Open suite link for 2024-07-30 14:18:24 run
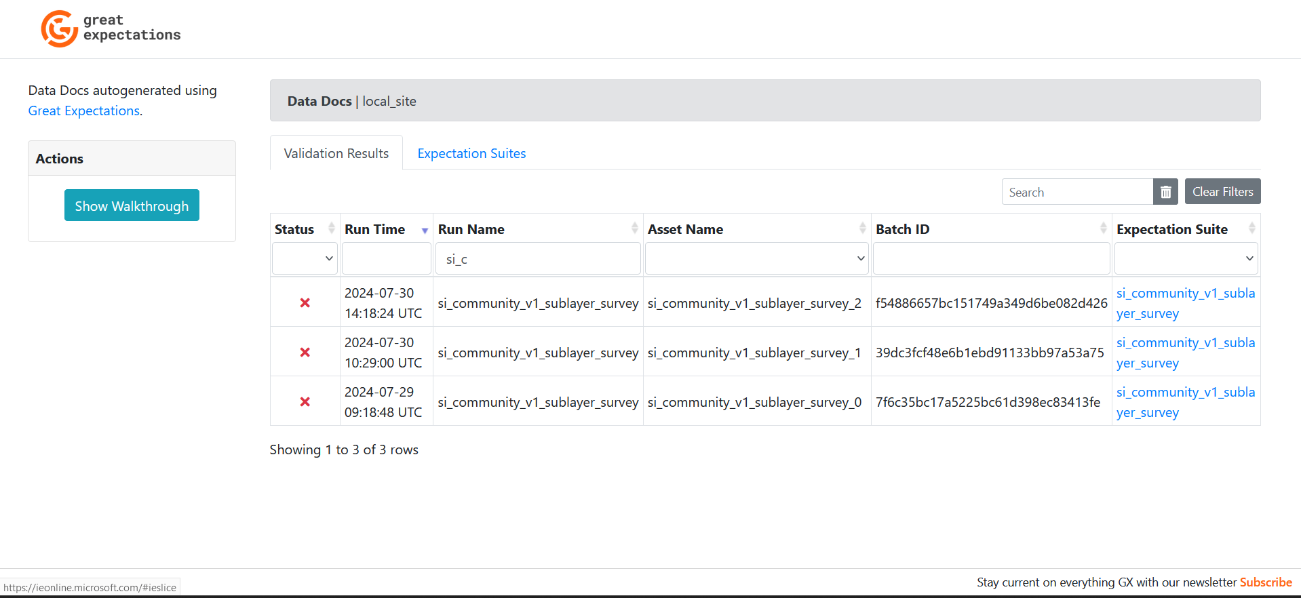The width and height of the screenshot is (1301, 598). pos(1185,303)
